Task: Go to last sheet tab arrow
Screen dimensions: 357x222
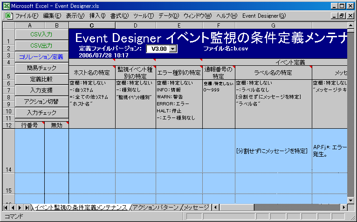Action: (x=27, y=208)
